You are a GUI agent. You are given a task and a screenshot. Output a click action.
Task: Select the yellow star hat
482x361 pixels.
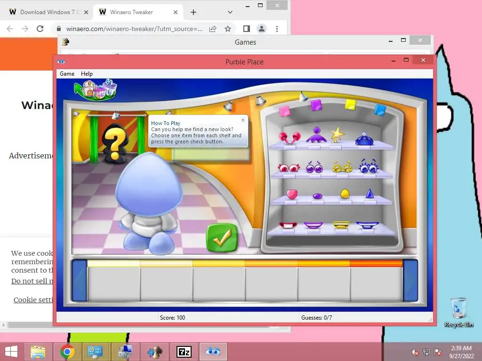point(337,135)
